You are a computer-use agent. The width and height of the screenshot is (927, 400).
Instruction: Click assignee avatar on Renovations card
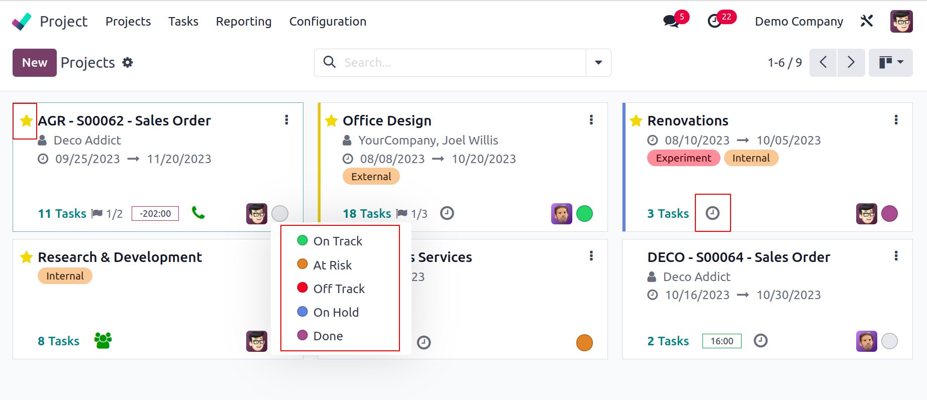[867, 214]
